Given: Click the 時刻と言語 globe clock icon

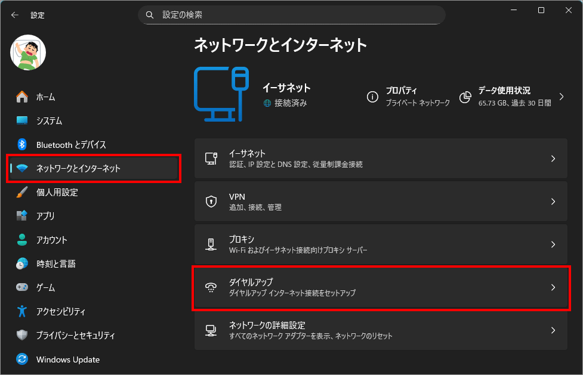Looking at the screenshot, I should tap(22, 264).
